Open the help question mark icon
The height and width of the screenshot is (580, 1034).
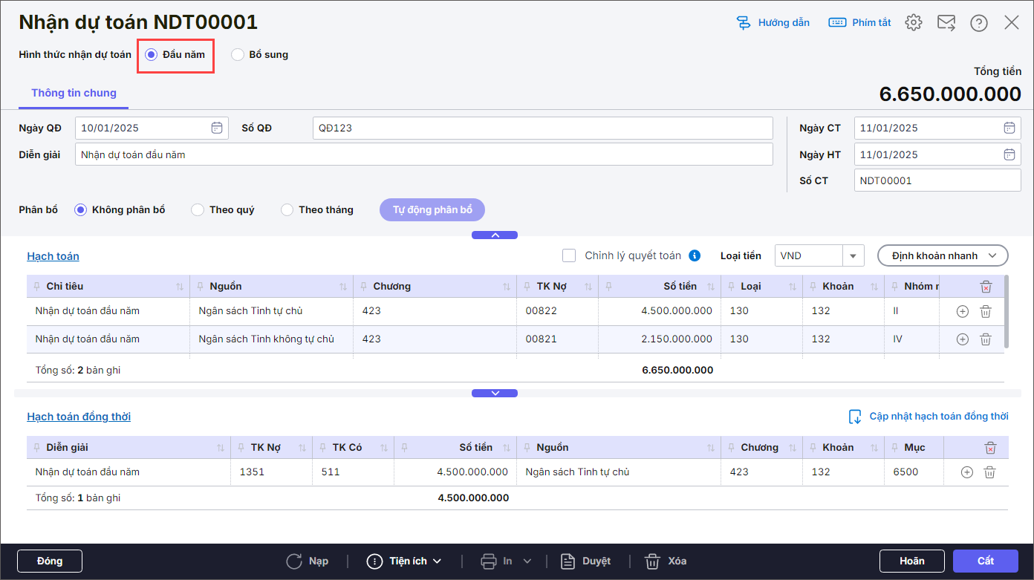(978, 23)
